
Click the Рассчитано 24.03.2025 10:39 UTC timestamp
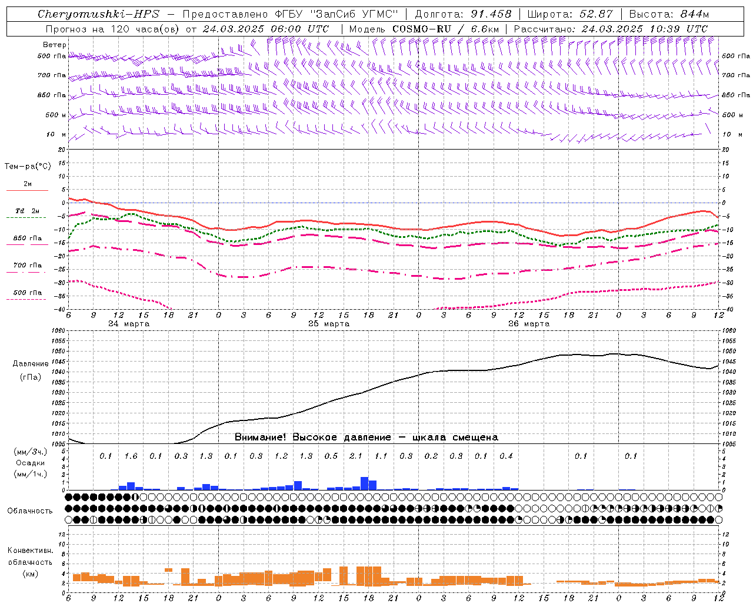[x=611, y=29]
